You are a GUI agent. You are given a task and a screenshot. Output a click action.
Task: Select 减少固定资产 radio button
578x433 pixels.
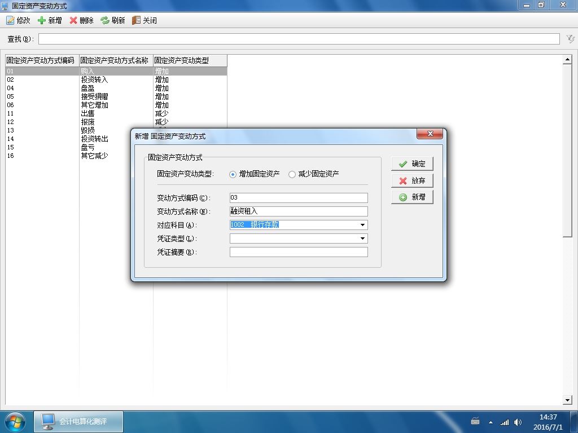click(292, 174)
